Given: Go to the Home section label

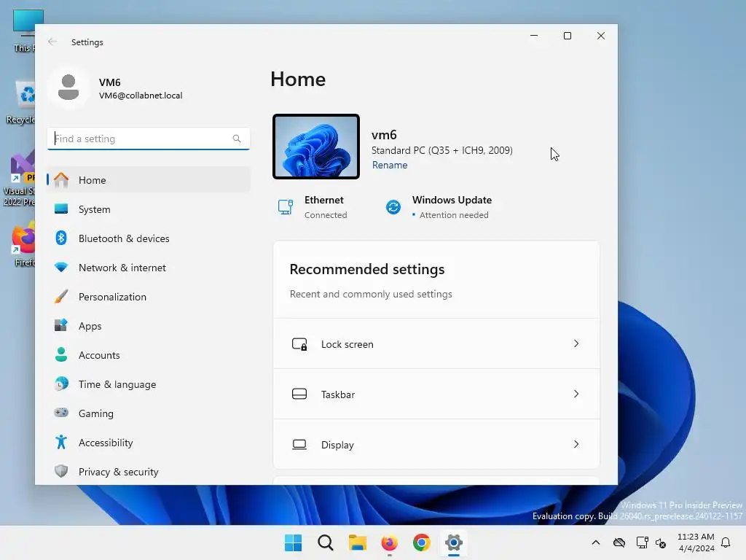Looking at the screenshot, I should pos(93,180).
